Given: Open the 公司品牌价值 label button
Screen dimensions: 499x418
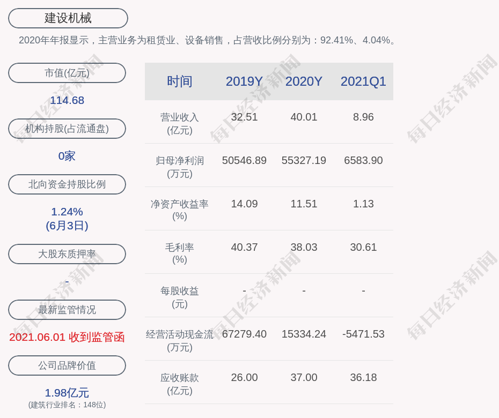Looking at the screenshot, I should (67, 365).
